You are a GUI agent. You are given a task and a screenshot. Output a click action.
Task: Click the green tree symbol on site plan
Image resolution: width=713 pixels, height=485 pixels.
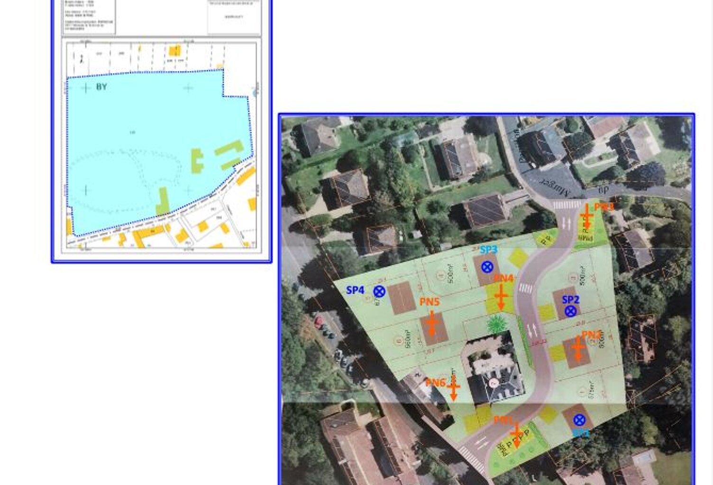(496, 324)
